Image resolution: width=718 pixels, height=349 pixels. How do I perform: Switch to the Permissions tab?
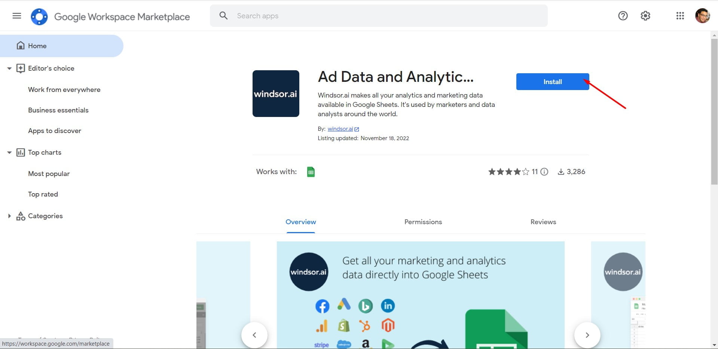(423, 222)
